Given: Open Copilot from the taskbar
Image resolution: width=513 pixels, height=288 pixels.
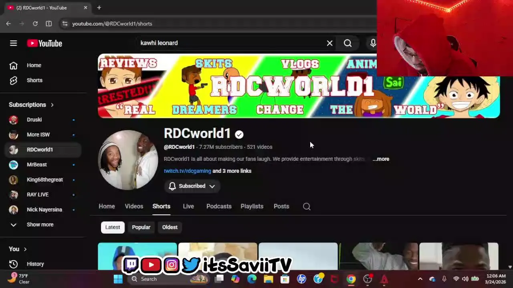Looking at the screenshot, I should pos(235,279).
